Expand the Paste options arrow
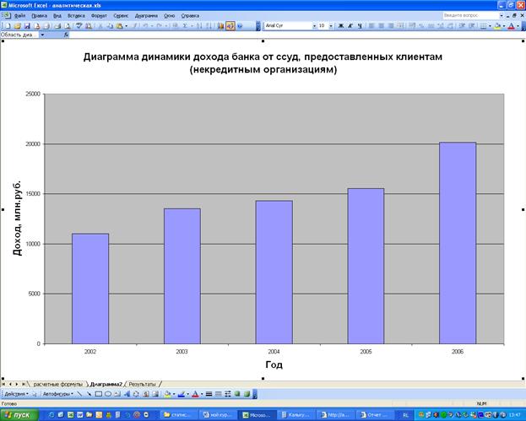The width and height of the screenshot is (526, 421). 126,26
